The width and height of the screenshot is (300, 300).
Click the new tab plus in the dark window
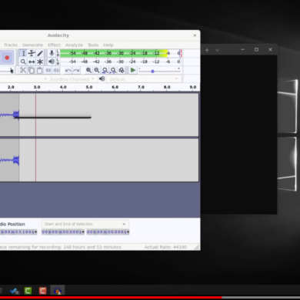pos(207,50)
